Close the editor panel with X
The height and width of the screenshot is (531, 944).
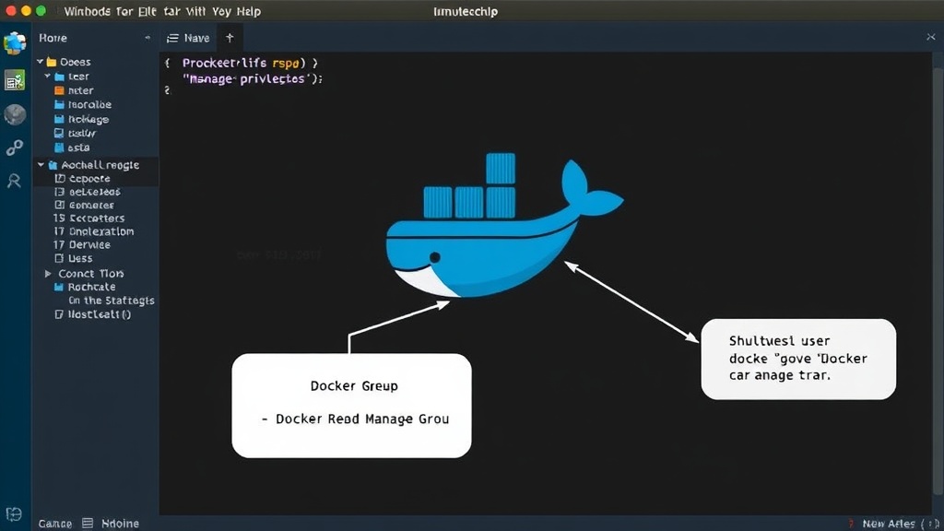tap(931, 37)
